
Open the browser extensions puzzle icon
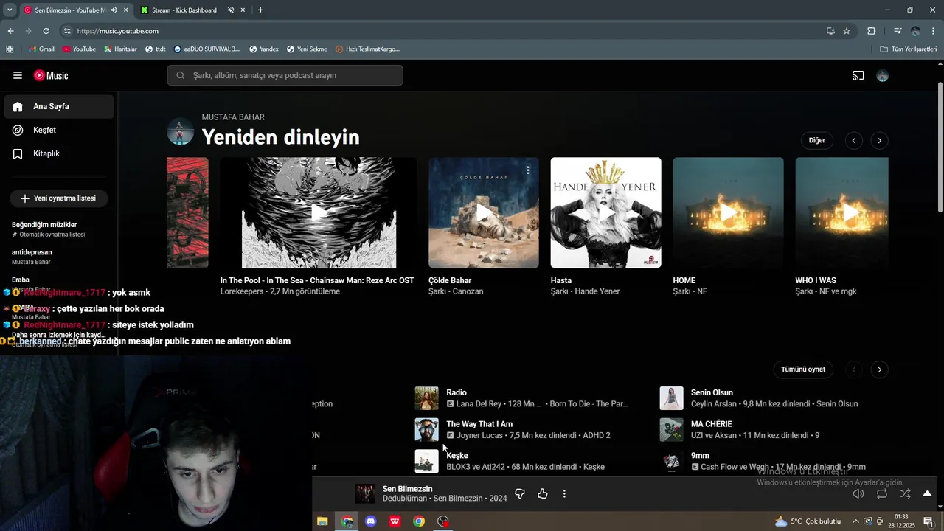(x=871, y=31)
